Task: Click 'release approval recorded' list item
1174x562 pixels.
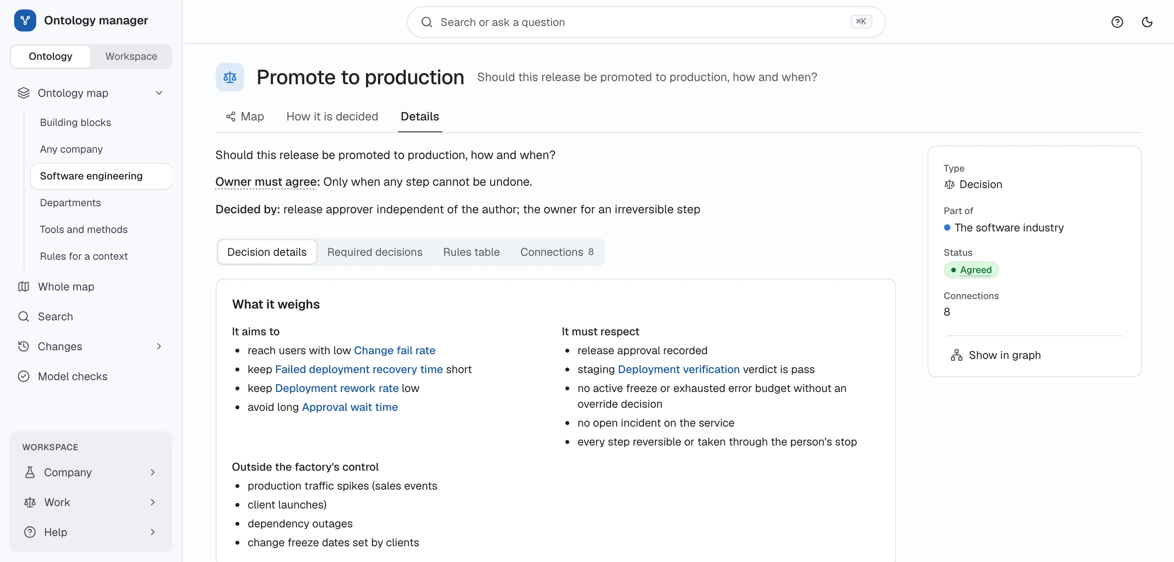Action: pyautogui.click(x=643, y=350)
